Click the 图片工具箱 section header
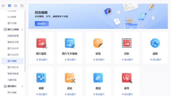This screenshot has width=171, height=96. point(13,29)
